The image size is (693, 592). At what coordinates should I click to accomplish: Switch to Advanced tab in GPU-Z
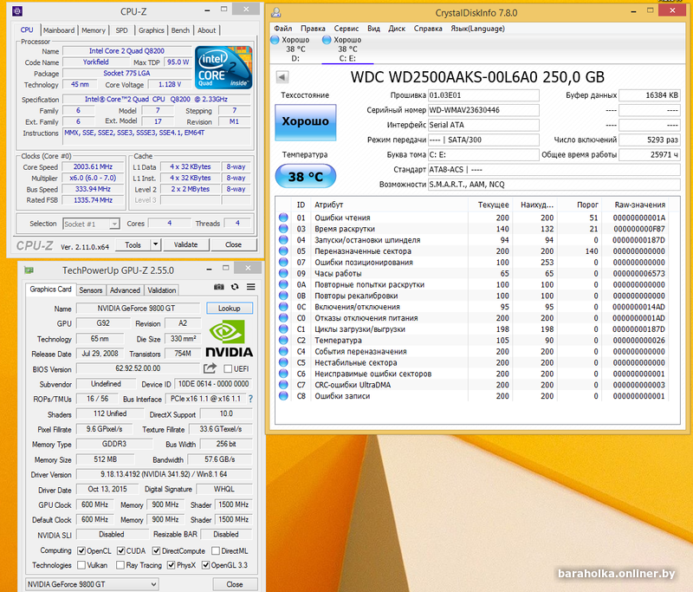(125, 290)
